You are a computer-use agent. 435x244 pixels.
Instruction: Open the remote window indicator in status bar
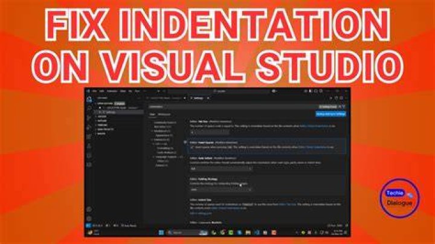(x=88, y=226)
